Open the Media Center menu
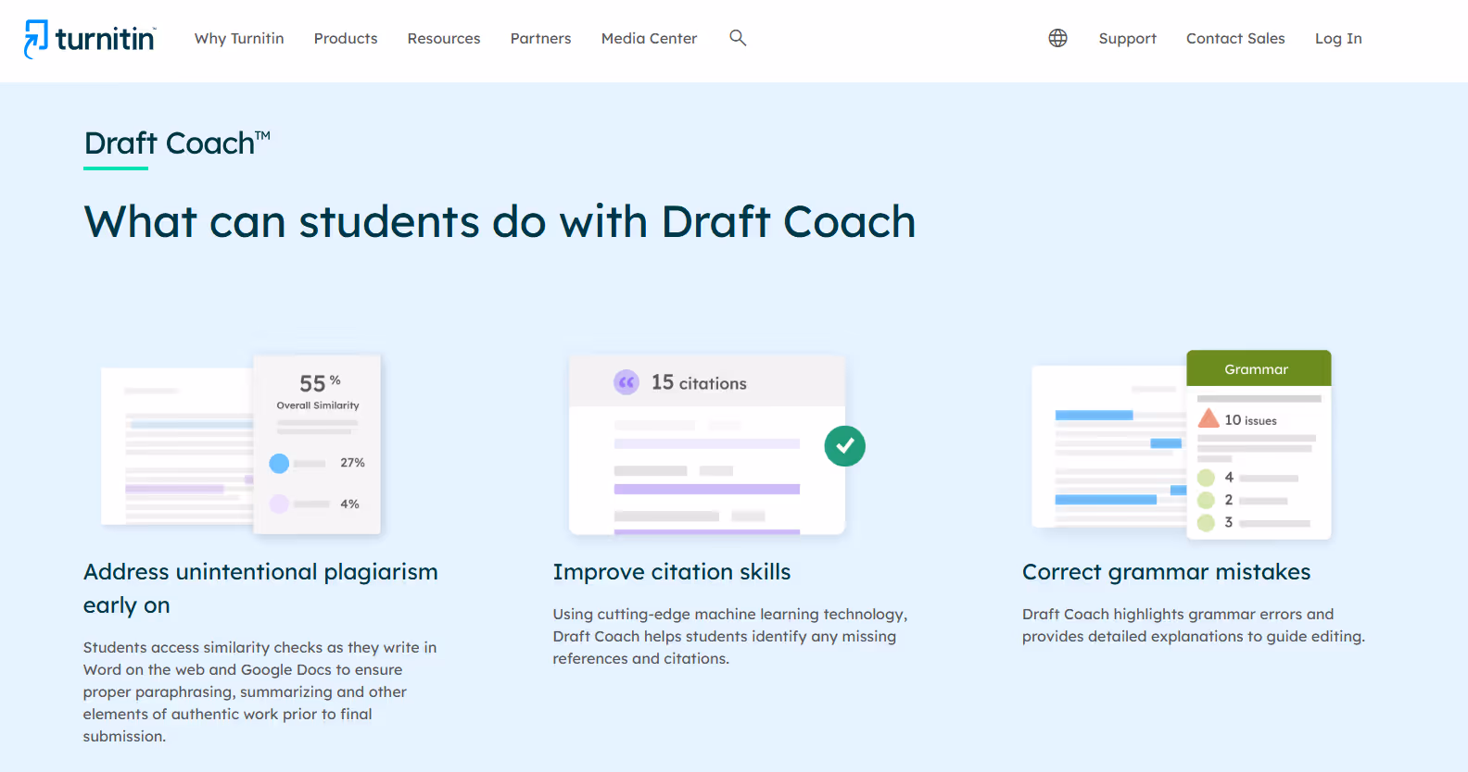 [x=649, y=38]
